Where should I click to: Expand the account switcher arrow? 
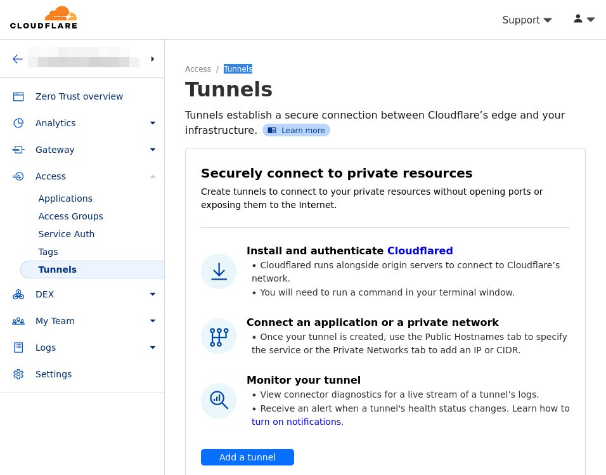pos(152,59)
